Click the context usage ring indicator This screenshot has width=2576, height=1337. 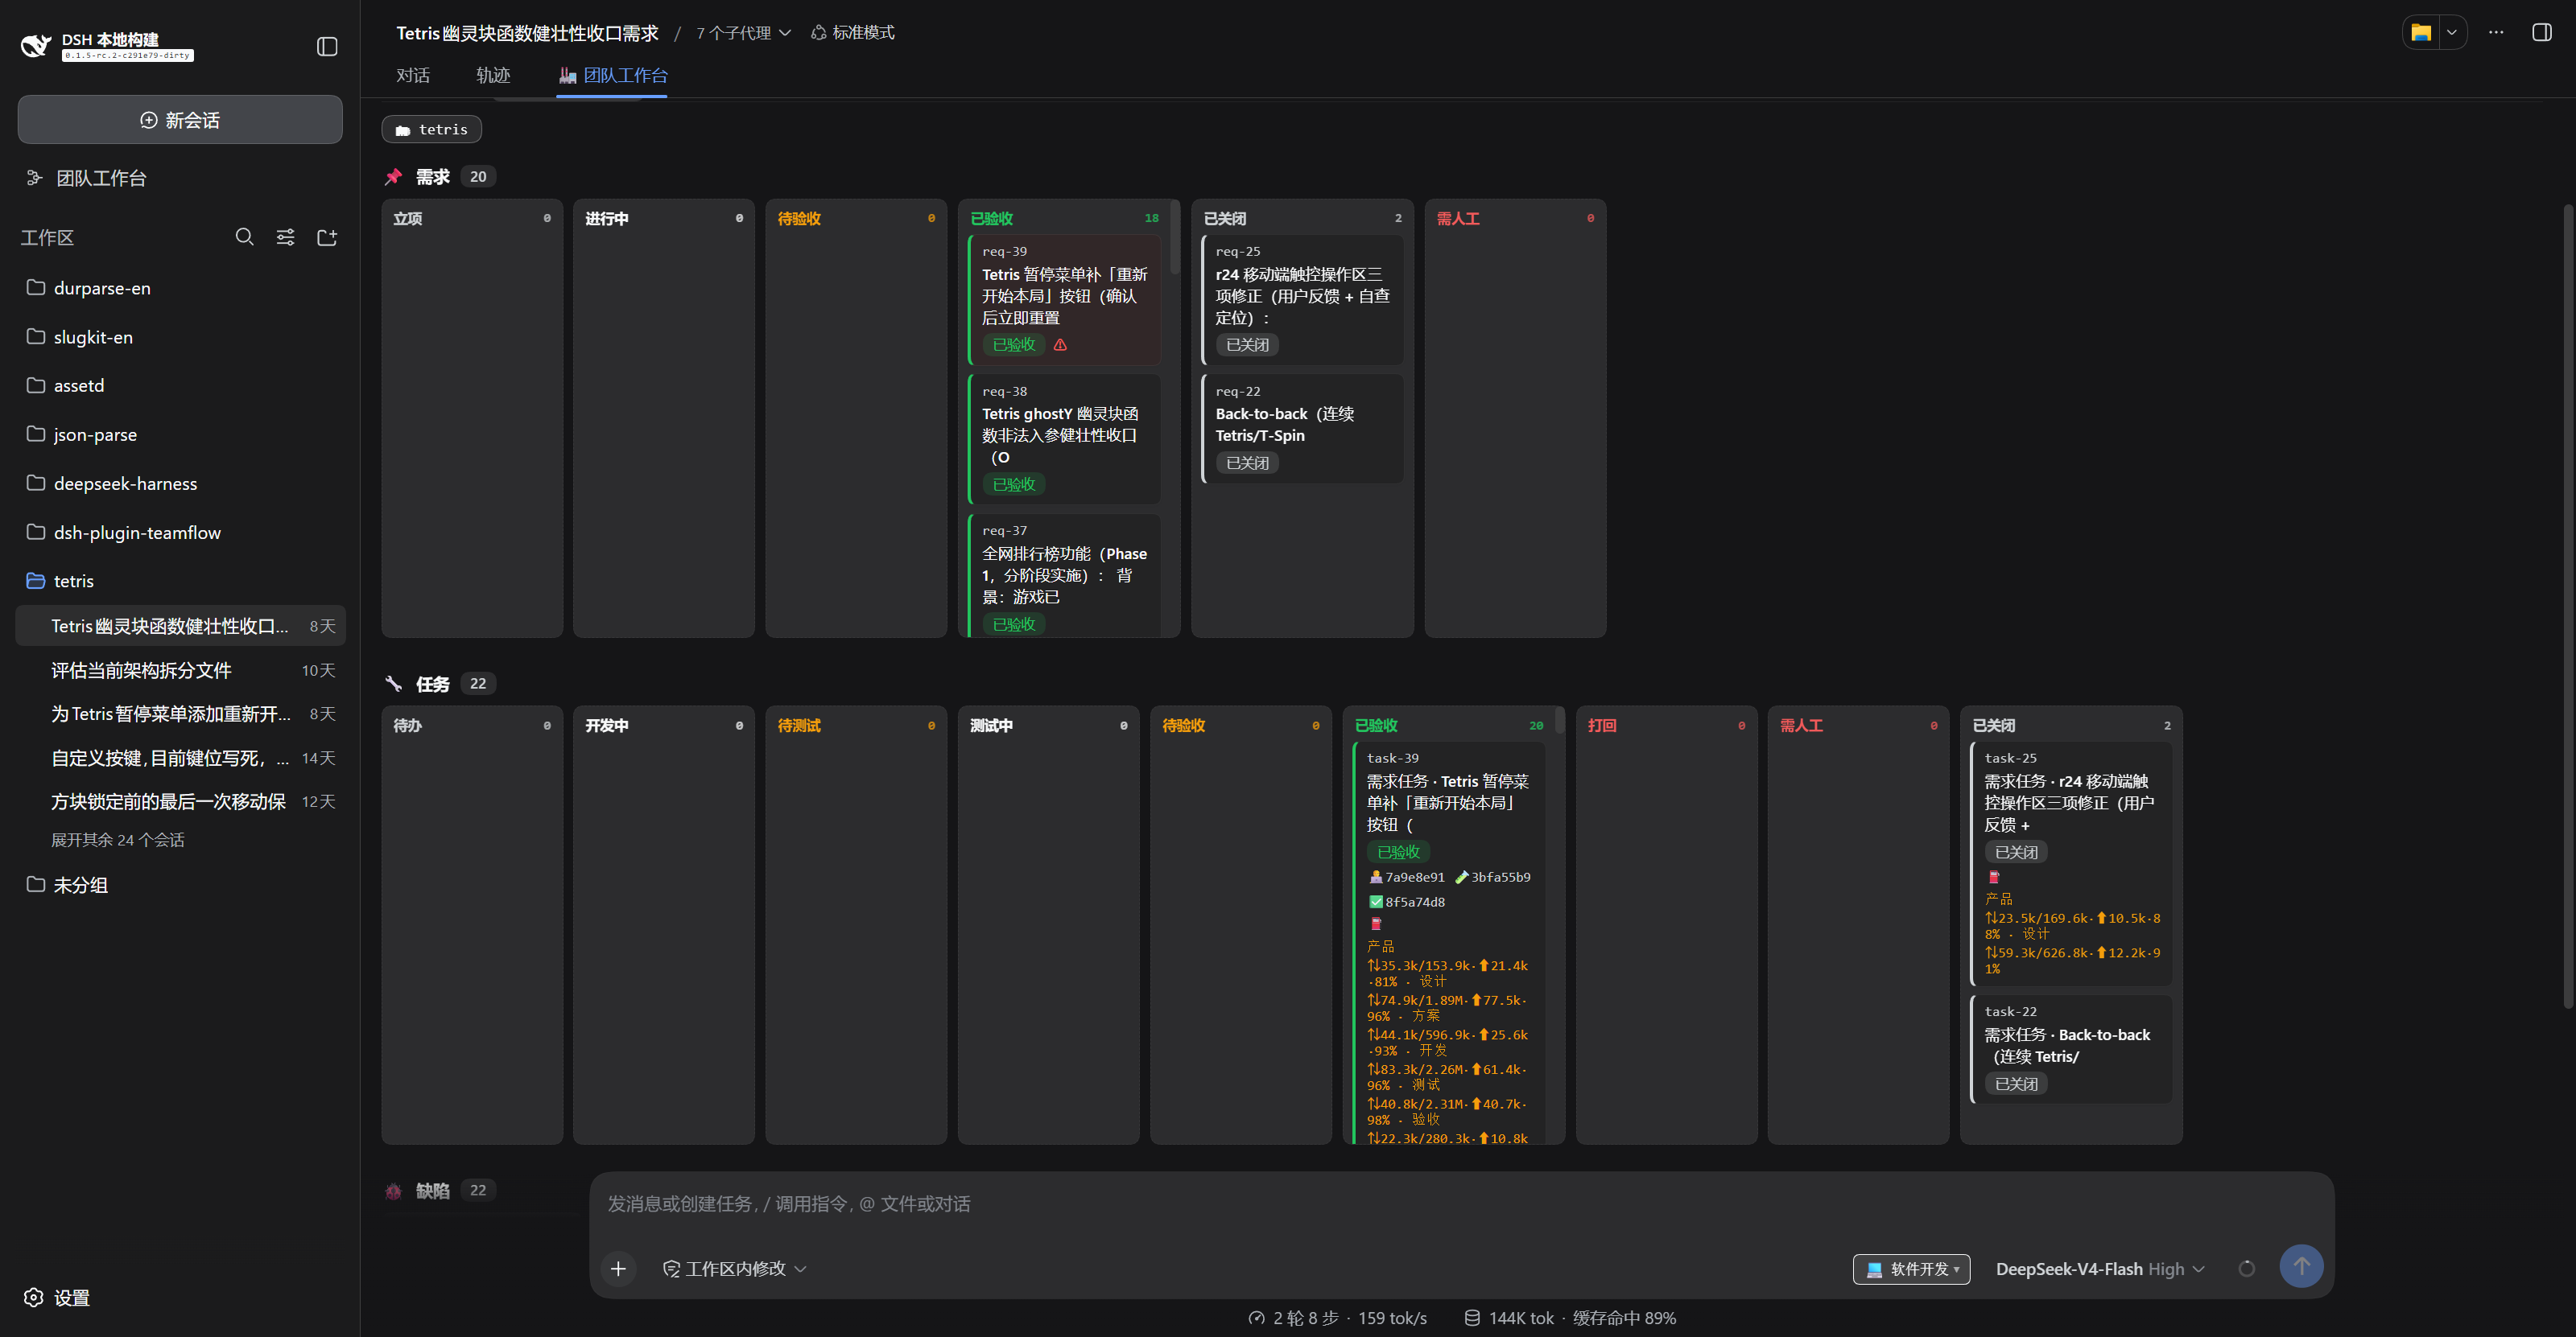click(x=2246, y=1269)
